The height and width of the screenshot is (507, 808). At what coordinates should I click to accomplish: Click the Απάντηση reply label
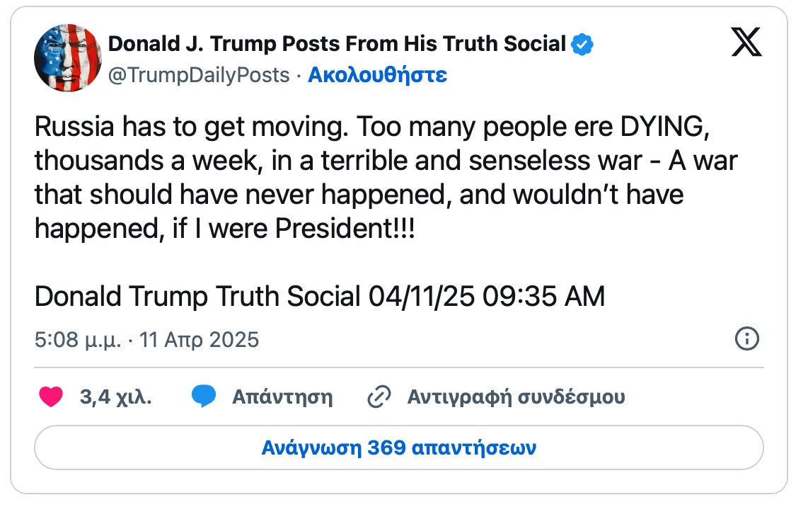[282, 397]
